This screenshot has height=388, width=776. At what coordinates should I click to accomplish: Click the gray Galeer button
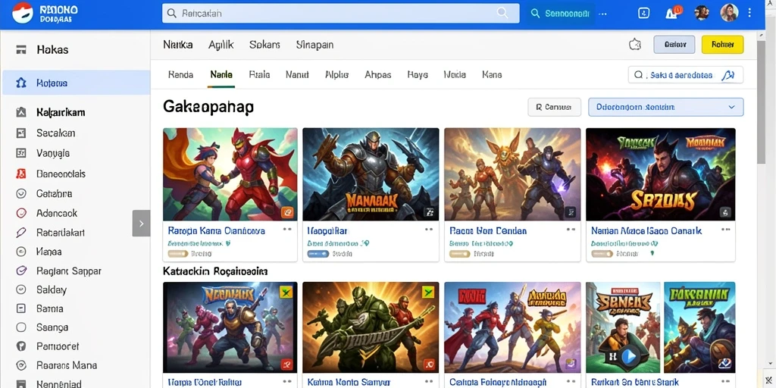pos(674,45)
